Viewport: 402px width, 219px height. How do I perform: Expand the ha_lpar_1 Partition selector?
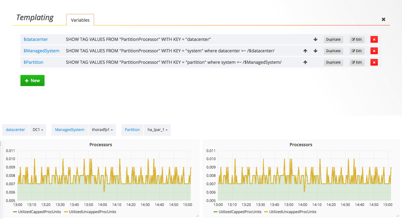[x=157, y=130]
